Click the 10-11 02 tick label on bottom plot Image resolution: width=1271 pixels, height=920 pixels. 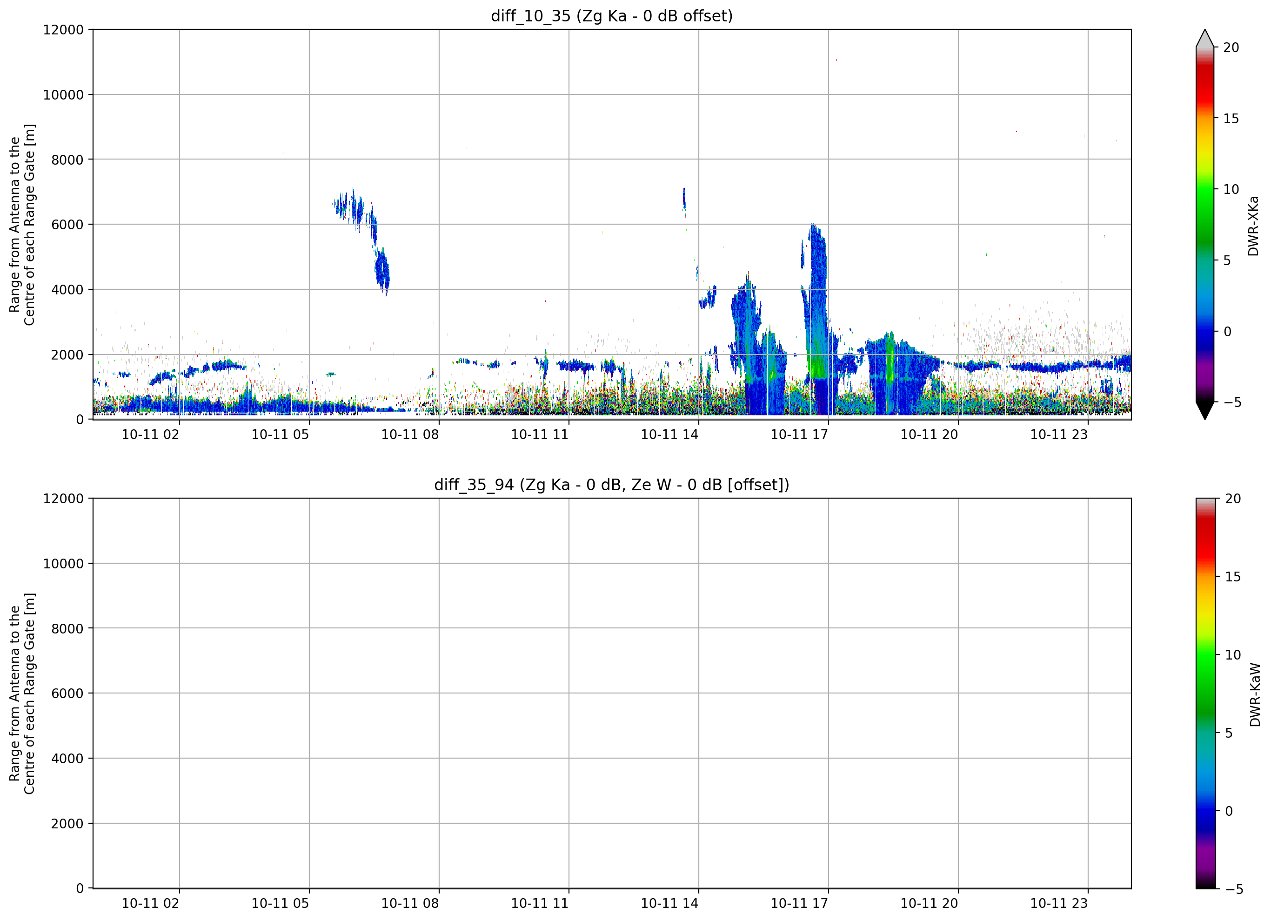[150, 903]
